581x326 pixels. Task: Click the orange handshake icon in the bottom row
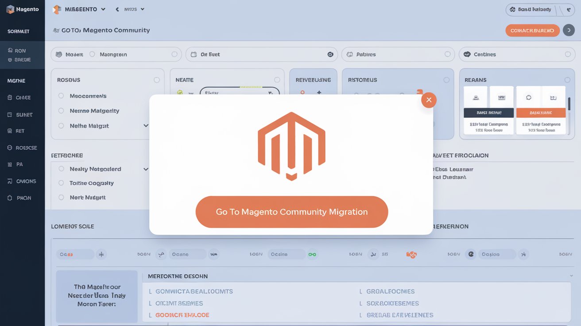(411, 254)
